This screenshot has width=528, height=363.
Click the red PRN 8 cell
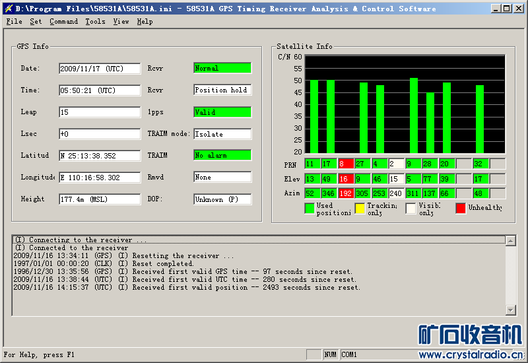[x=346, y=164]
